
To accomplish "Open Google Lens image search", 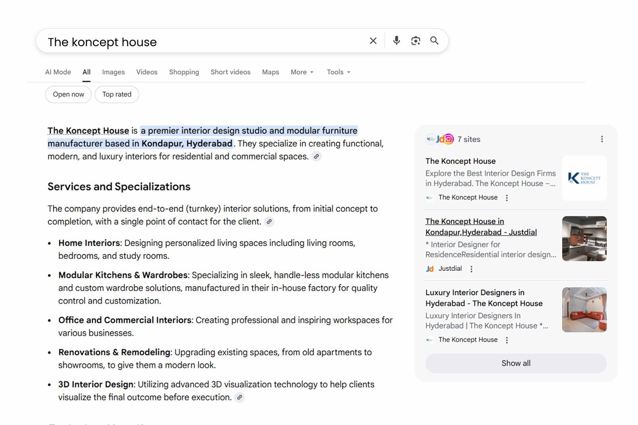I will pyautogui.click(x=415, y=41).
